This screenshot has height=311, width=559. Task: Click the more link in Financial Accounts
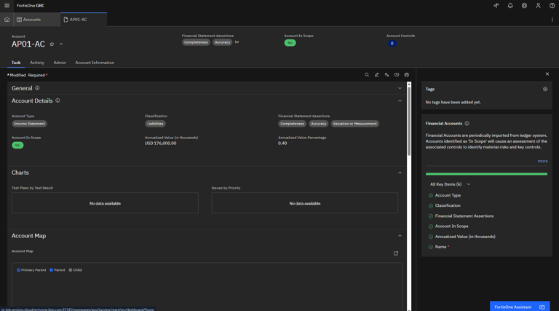542,161
